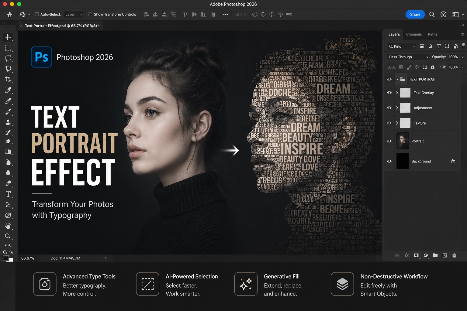Enable the Auto-Select checkbox
Viewport: 467px width, 311px height.
pyautogui.click(x=37, y=14)
